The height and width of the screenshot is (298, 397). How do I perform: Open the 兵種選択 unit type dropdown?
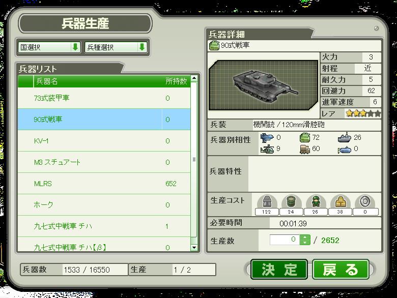point(116,47)
